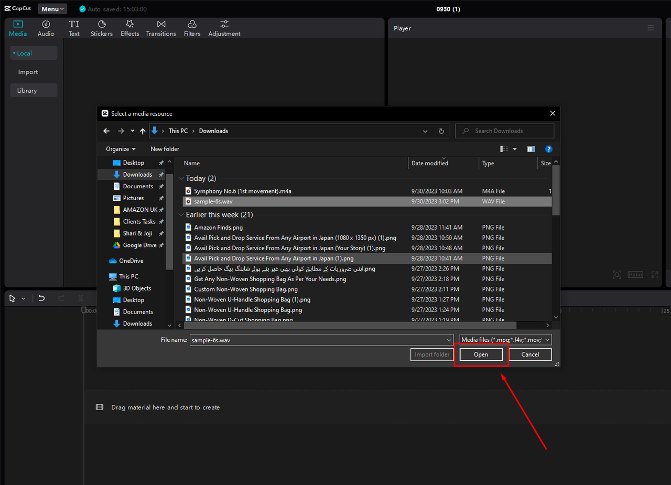Open the Ratio selector under the Player

click(635, 274)
